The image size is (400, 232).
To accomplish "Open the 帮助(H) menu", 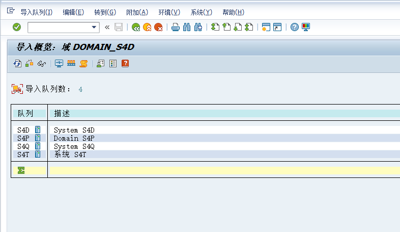I will click(x=233, y=12).
